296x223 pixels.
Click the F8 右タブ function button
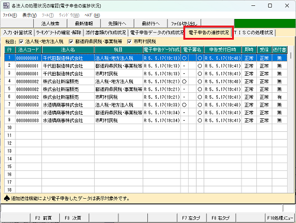(x=221, y=218)
